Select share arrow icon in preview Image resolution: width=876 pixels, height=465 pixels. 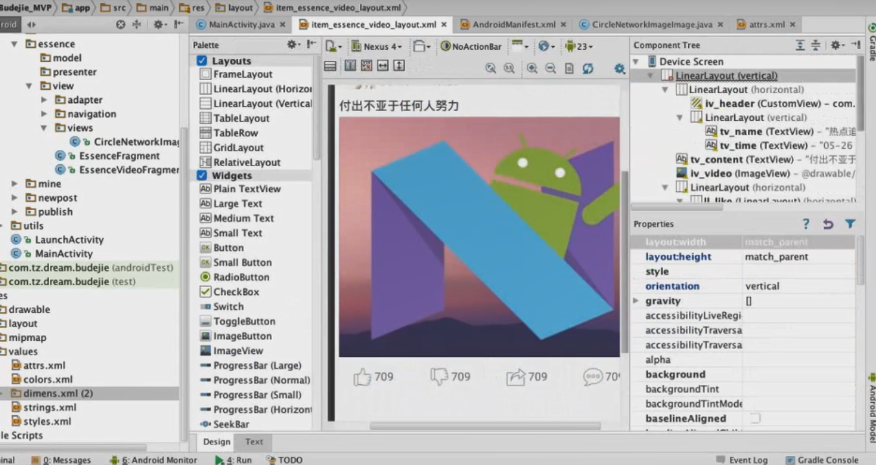point(516,377)
